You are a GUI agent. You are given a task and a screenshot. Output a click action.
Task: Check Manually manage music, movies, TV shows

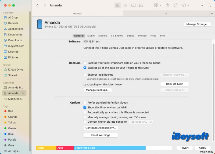[85, 117]
